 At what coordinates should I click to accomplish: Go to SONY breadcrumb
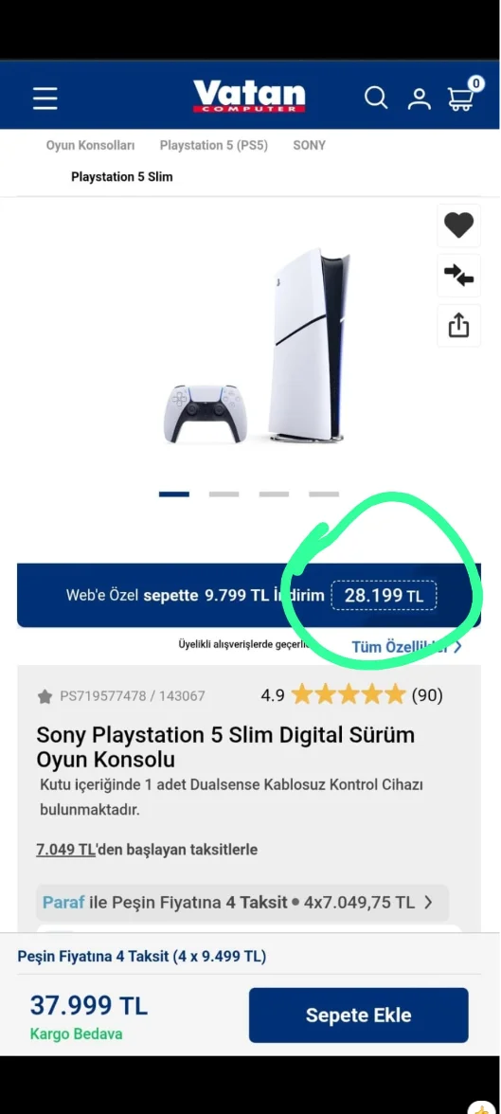[x=309, y=145]
